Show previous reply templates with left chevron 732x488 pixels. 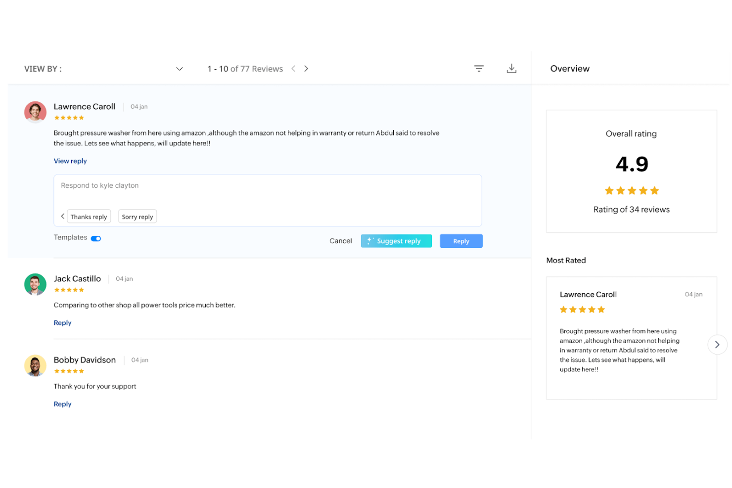[62, 216]
